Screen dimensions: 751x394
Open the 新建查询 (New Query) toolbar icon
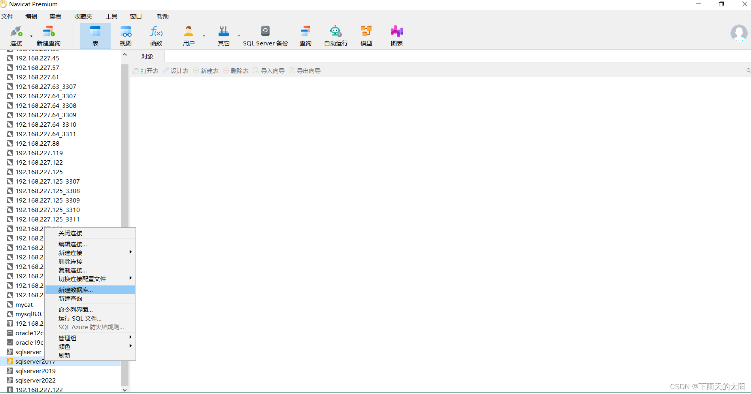click(49, 36)
